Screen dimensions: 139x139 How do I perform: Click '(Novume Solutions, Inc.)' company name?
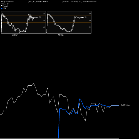[72, 2]
